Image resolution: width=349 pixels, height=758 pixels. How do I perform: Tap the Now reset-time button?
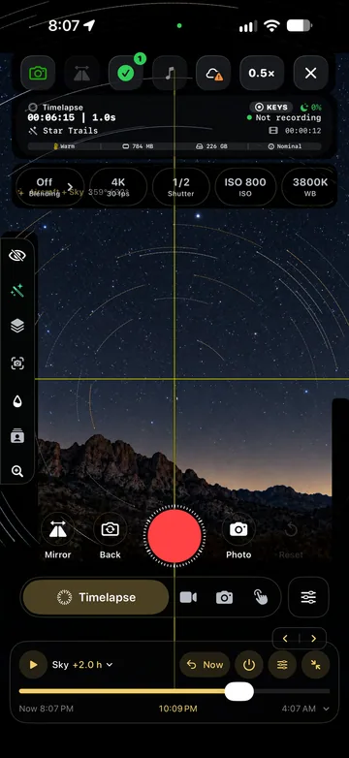point(205,665)
